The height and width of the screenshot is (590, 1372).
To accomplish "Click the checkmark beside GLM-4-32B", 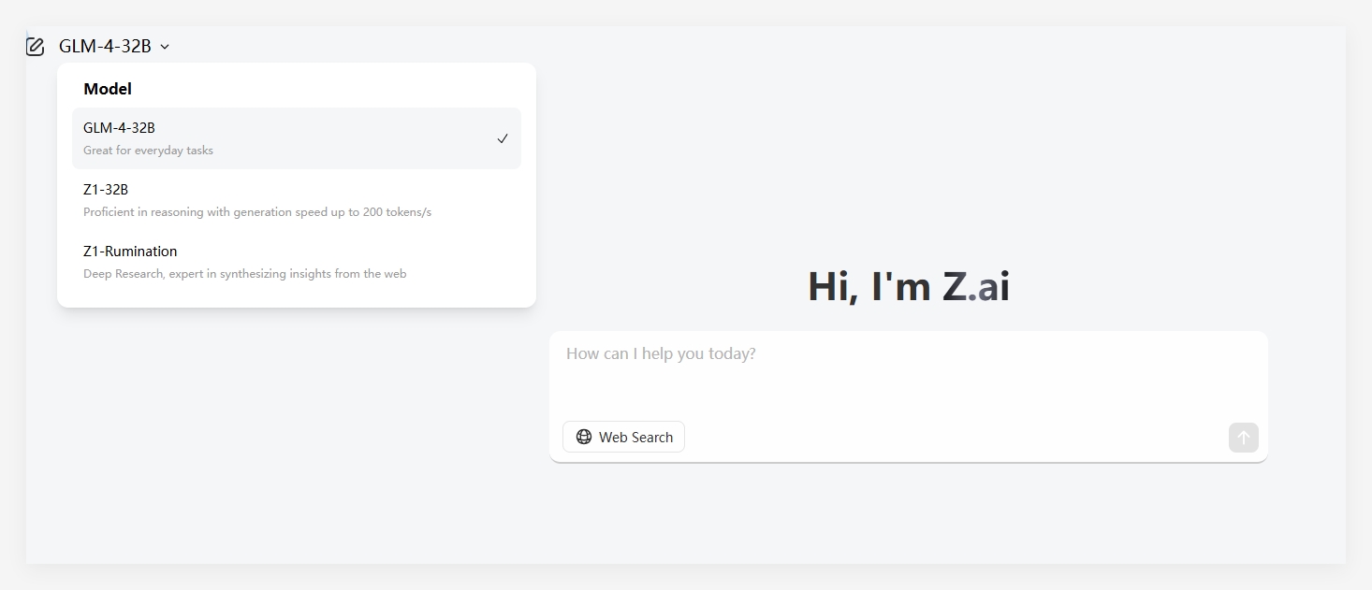I will (x=502, y=138).
